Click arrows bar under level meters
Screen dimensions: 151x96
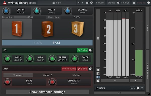[x=115, y=81]
